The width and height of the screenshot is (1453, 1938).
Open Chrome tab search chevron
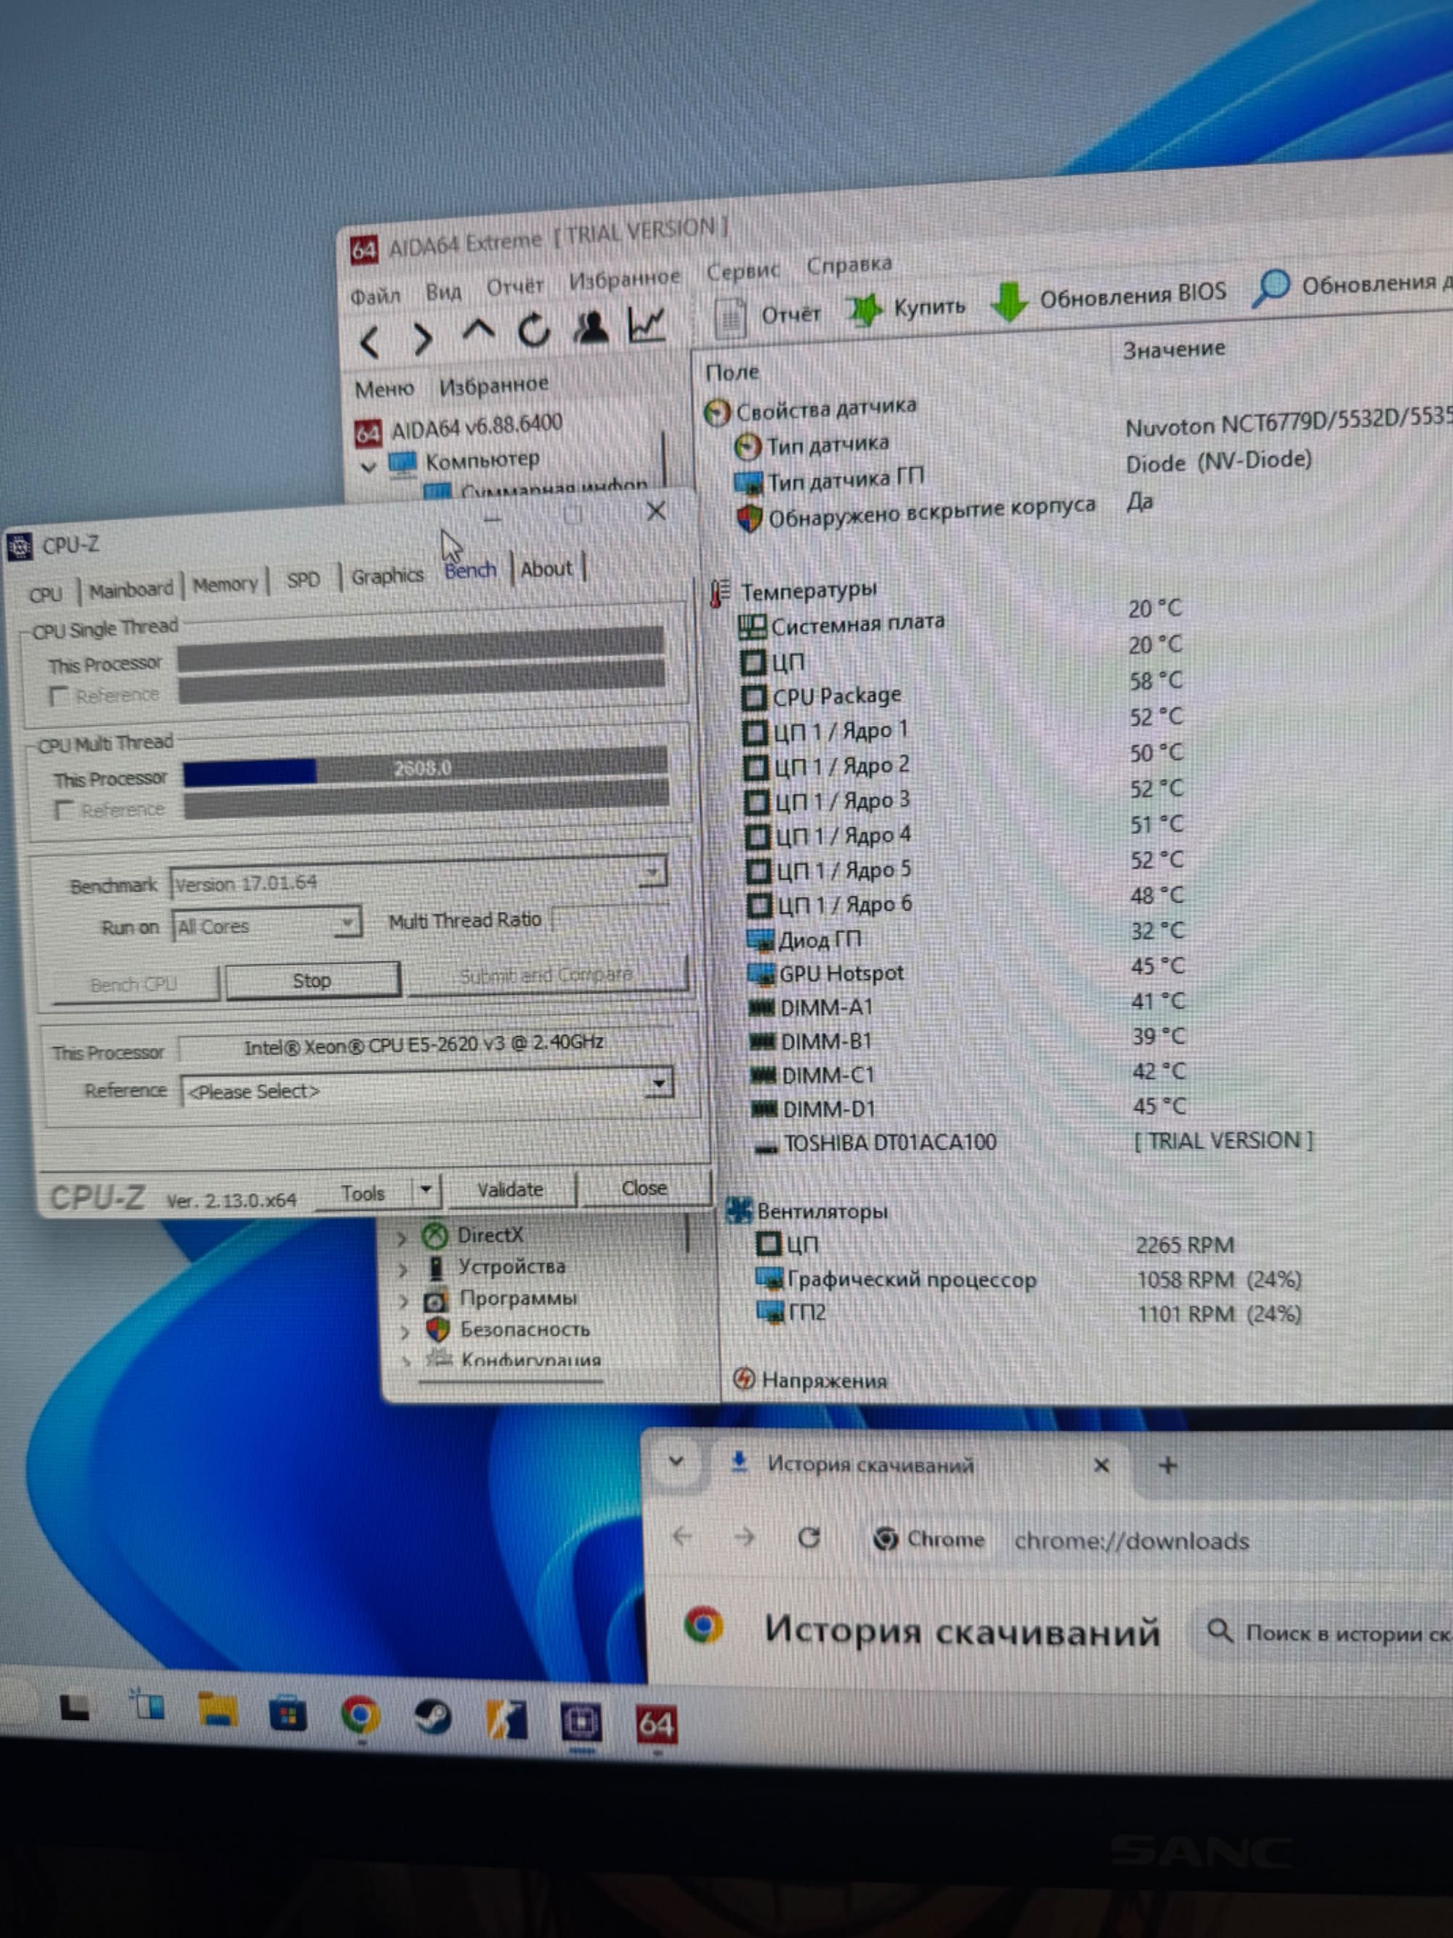click(676, 1461)
